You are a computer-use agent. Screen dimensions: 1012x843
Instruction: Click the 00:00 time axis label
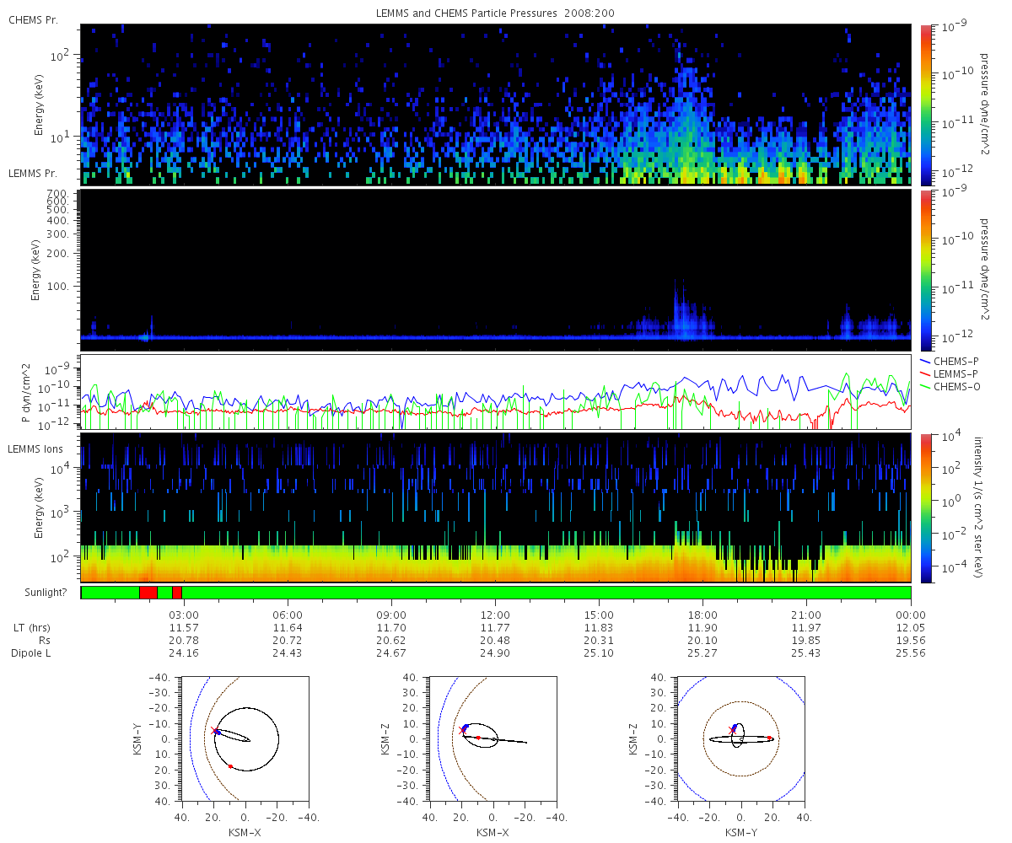coord(911,615)
